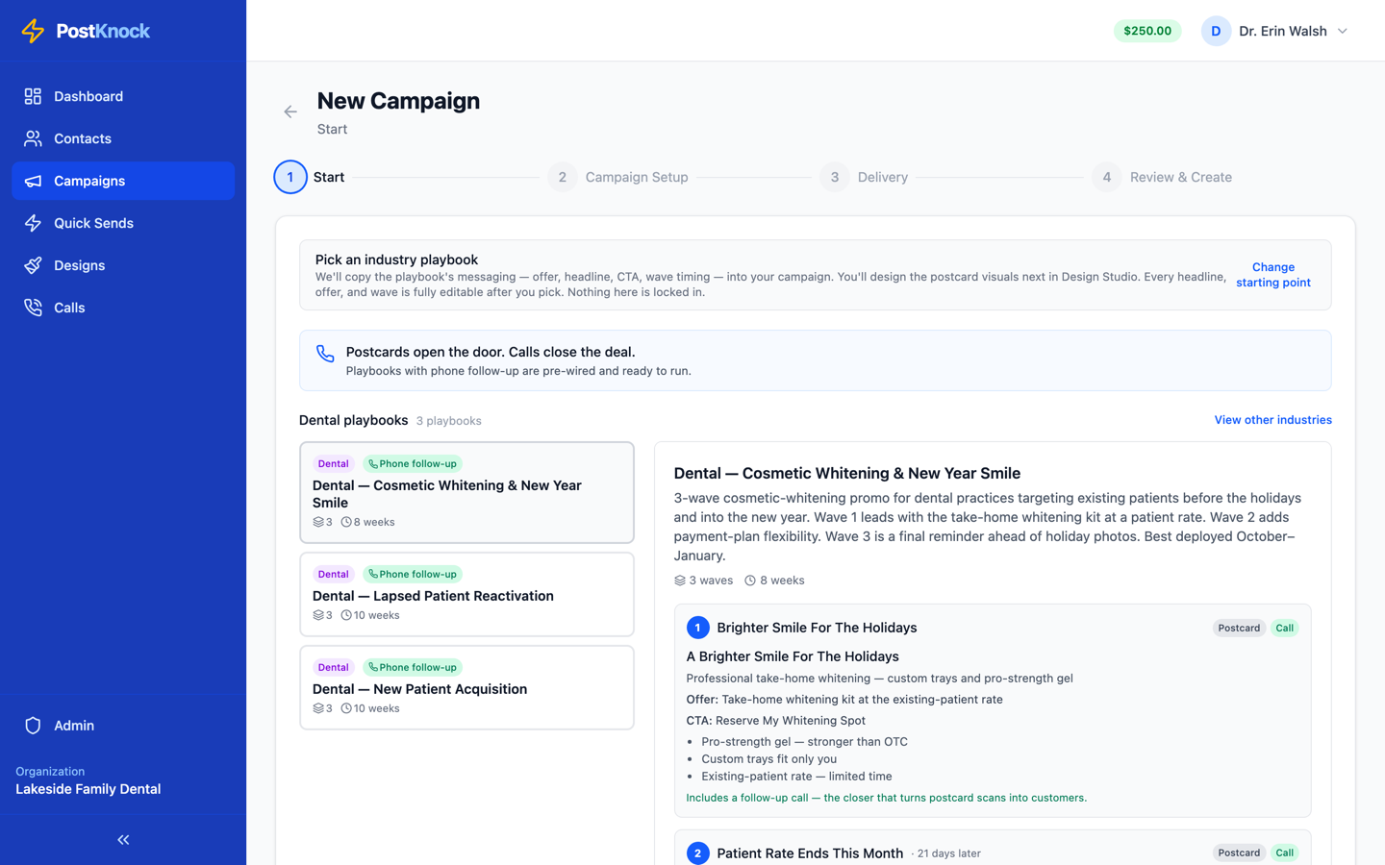Click the Campaigns megaphone icon
The image size is (1385, 865).
click(33, 181)
